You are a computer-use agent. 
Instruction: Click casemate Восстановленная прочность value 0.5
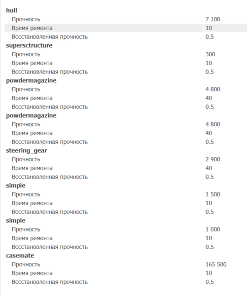tap(210, 282)
